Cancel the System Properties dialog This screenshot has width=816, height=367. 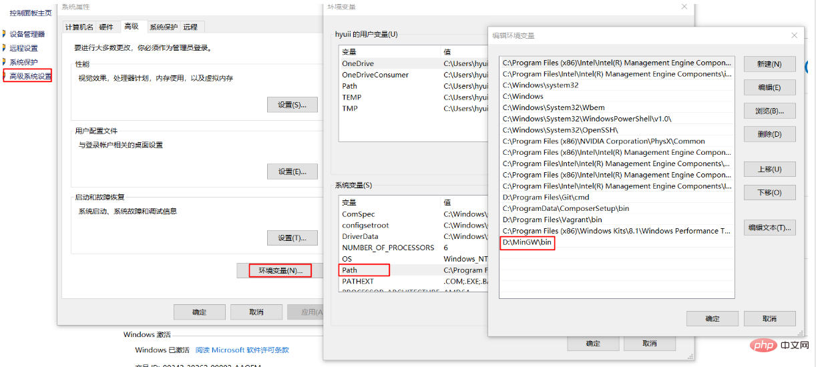coord(256,312)
